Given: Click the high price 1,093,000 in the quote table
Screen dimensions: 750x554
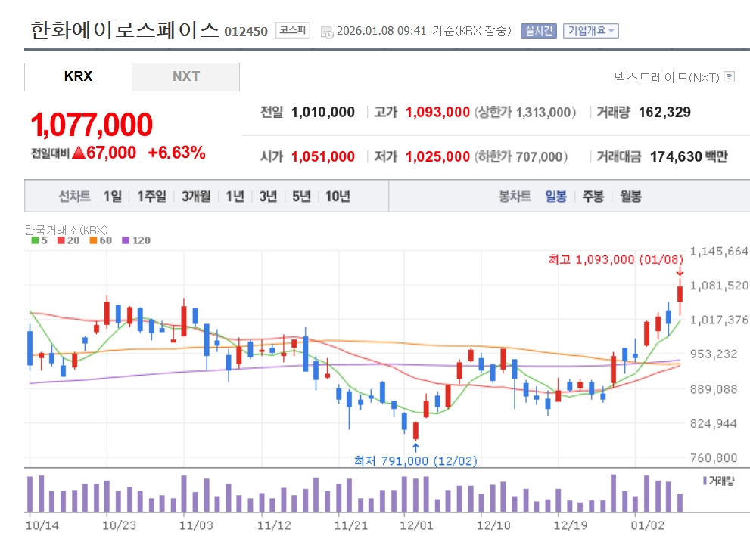Looking at the screenshot, I should coord(437,112).
